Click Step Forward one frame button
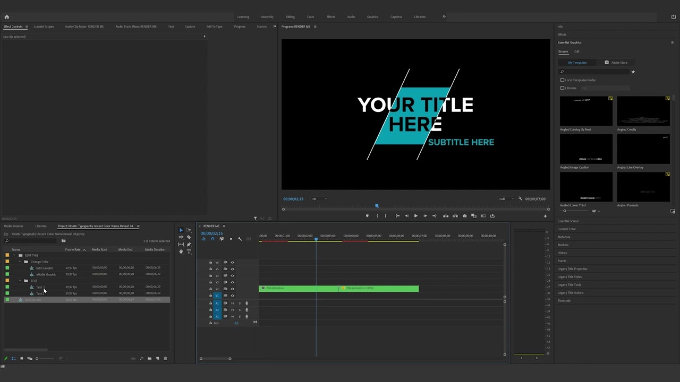Screen dimensions: 680x382 pos(425,216)
